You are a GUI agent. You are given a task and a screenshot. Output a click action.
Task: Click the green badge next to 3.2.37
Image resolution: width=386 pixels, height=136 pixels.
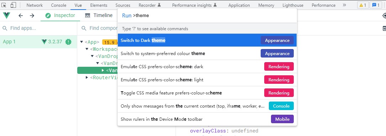68,42
